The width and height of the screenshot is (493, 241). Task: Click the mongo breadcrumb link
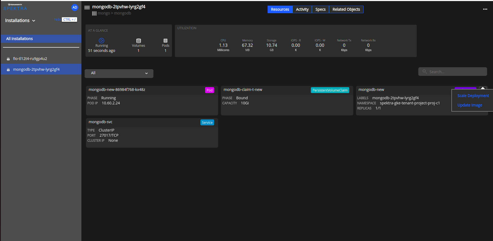pyautogui.click(x=104, y=13)
